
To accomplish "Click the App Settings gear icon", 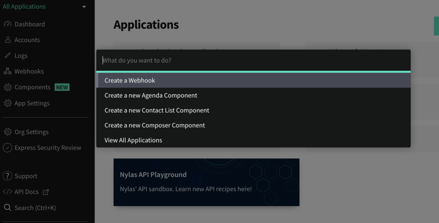I will click(7, 103).
